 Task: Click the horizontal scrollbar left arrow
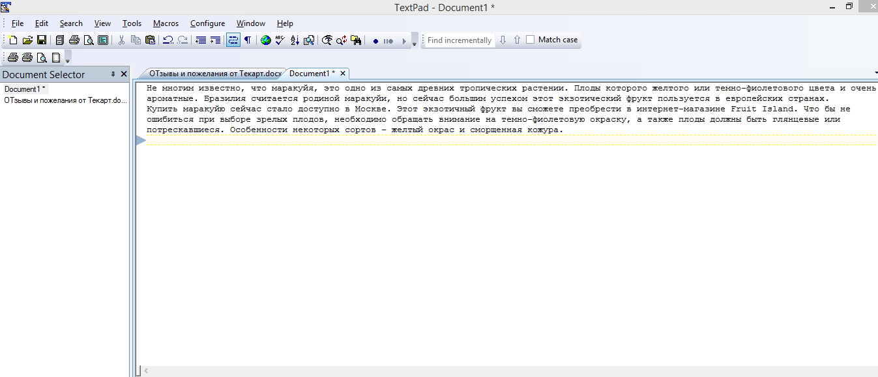146,370
